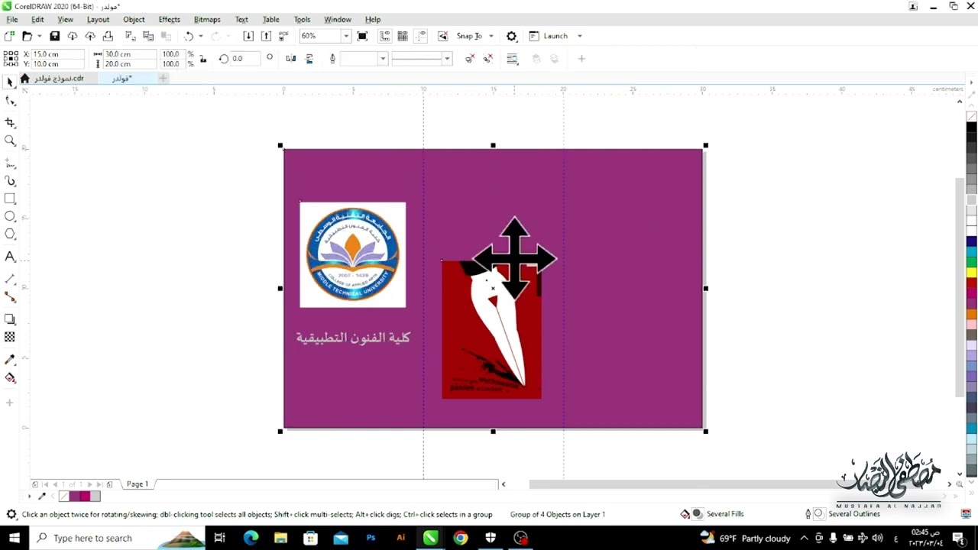This screenshot has width=978, height=550.
Task: Click the Mirror horizontally icon
Action: point(291,59)
